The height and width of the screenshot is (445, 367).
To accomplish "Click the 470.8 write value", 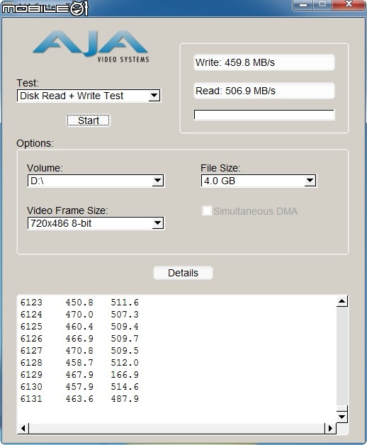I will coord(79,351).
